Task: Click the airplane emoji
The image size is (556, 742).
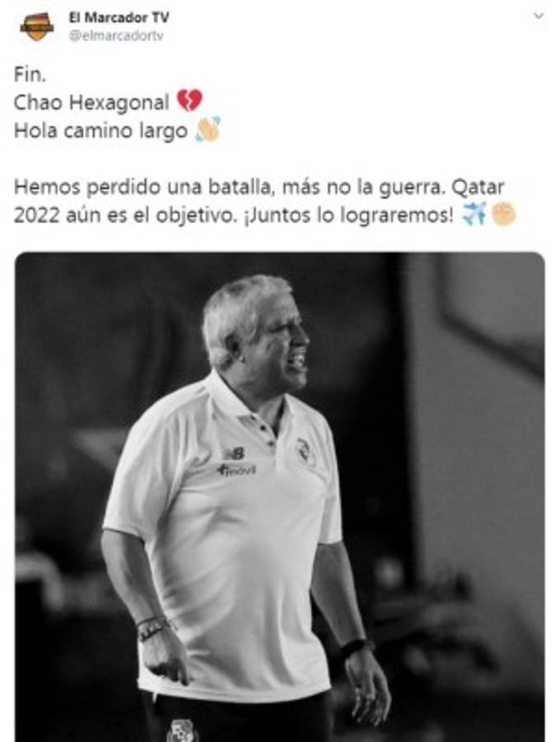Action: pos(474,214)
